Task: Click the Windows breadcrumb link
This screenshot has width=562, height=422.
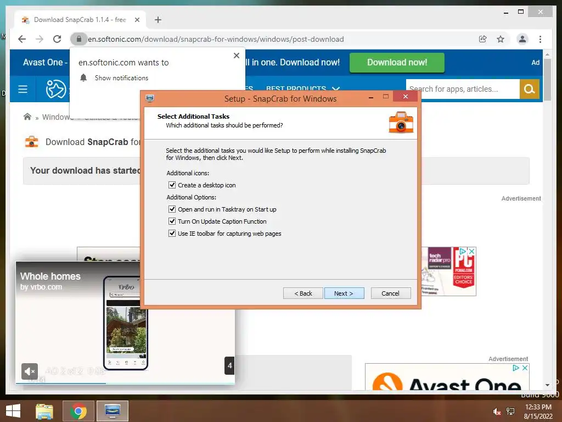Action: pos(57,117)
